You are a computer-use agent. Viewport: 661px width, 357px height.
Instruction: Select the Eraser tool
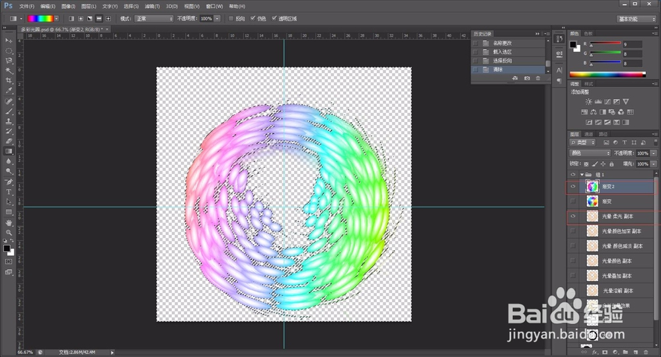click(9, 141)
